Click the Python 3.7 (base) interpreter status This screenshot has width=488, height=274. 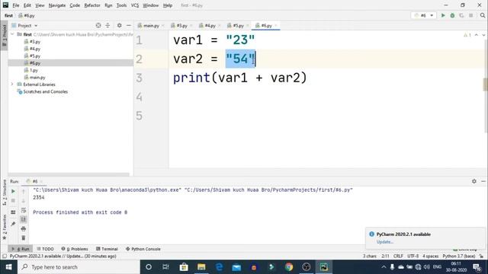pyautogui.click(x=459, y=256)
